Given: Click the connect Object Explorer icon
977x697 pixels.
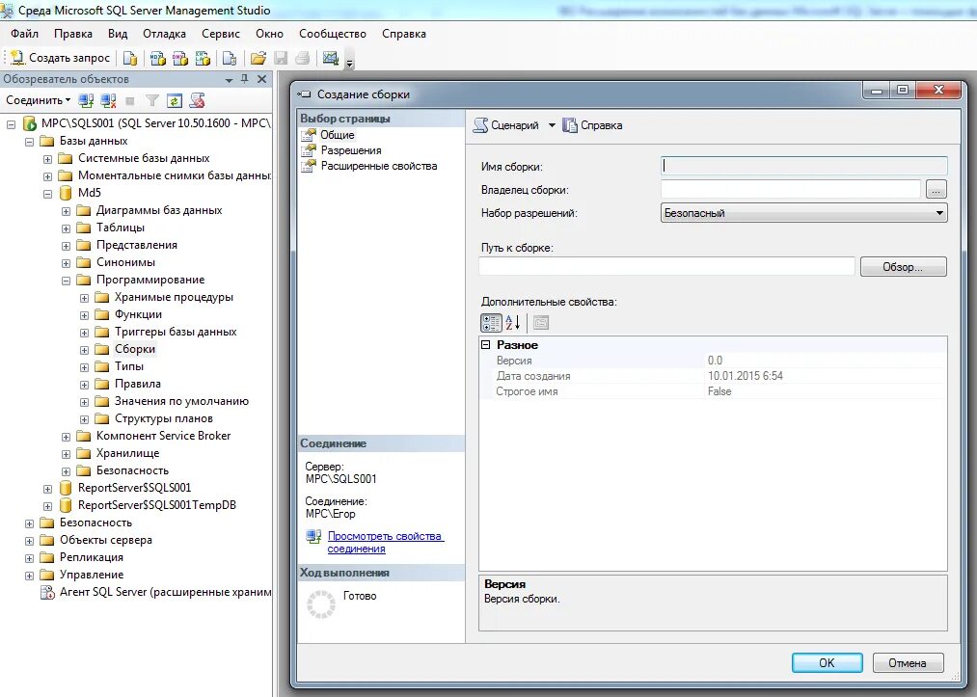Looking at the screenshot, I should tap(86, 100).
